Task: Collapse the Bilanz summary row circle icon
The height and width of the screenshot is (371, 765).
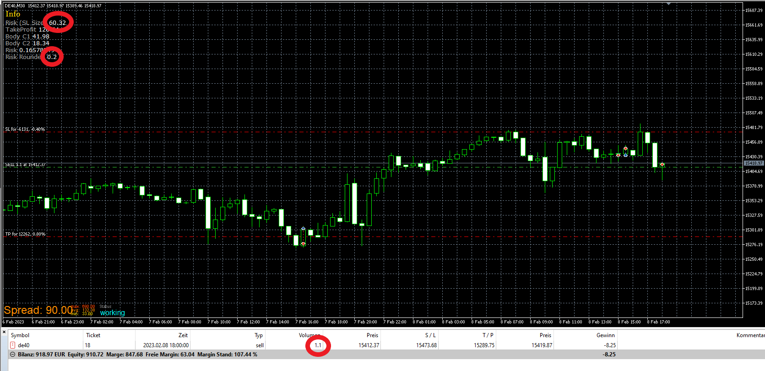Action: [x=13, y=355]
